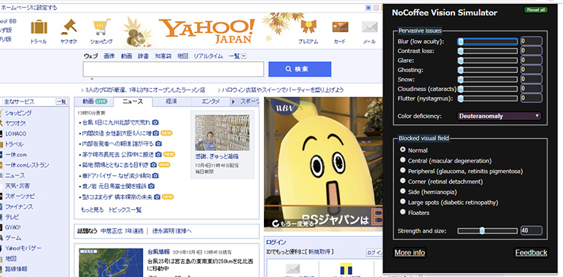The image size is (563, 277).
Task: Click トピックス一覧 link
Action: click(125, 210)
